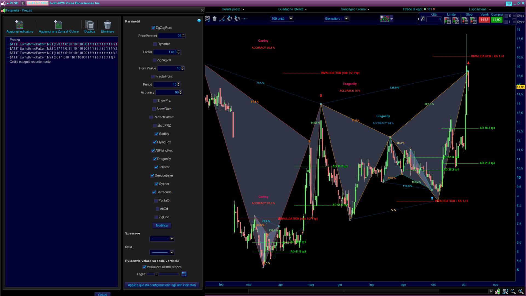The height and width of the screenshot is (296, 526).
Task: Open the Giornaliero timeframe dropdown
Action: 346,19
